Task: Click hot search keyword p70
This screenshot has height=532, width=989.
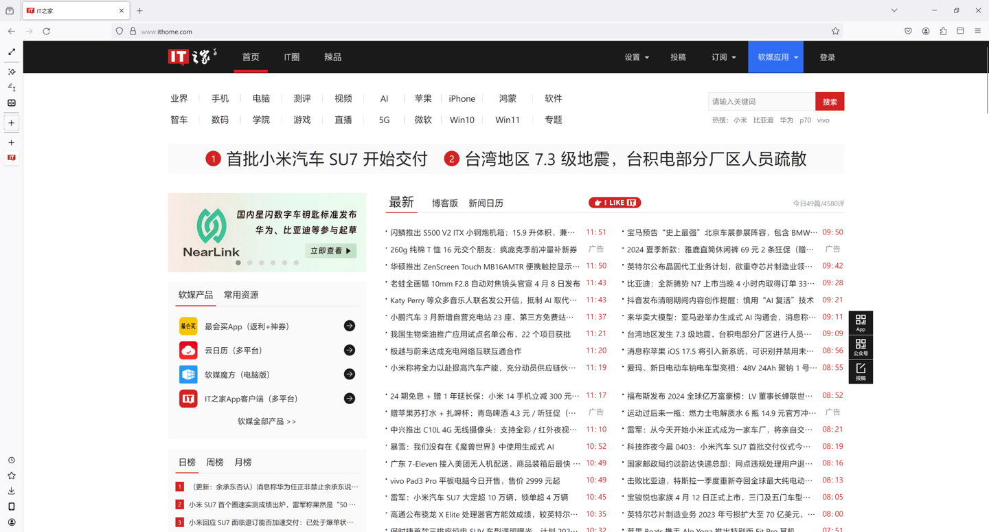Action: pyautogui.click(x=805, y=120)
